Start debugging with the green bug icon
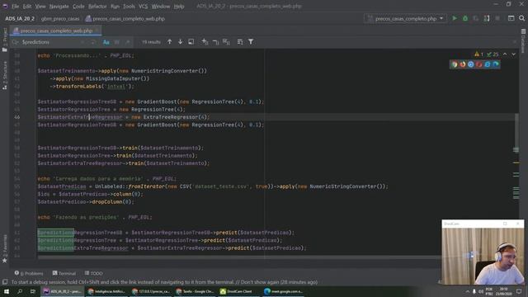Viewport: 528px width, 297px height. tap(465, 18)
